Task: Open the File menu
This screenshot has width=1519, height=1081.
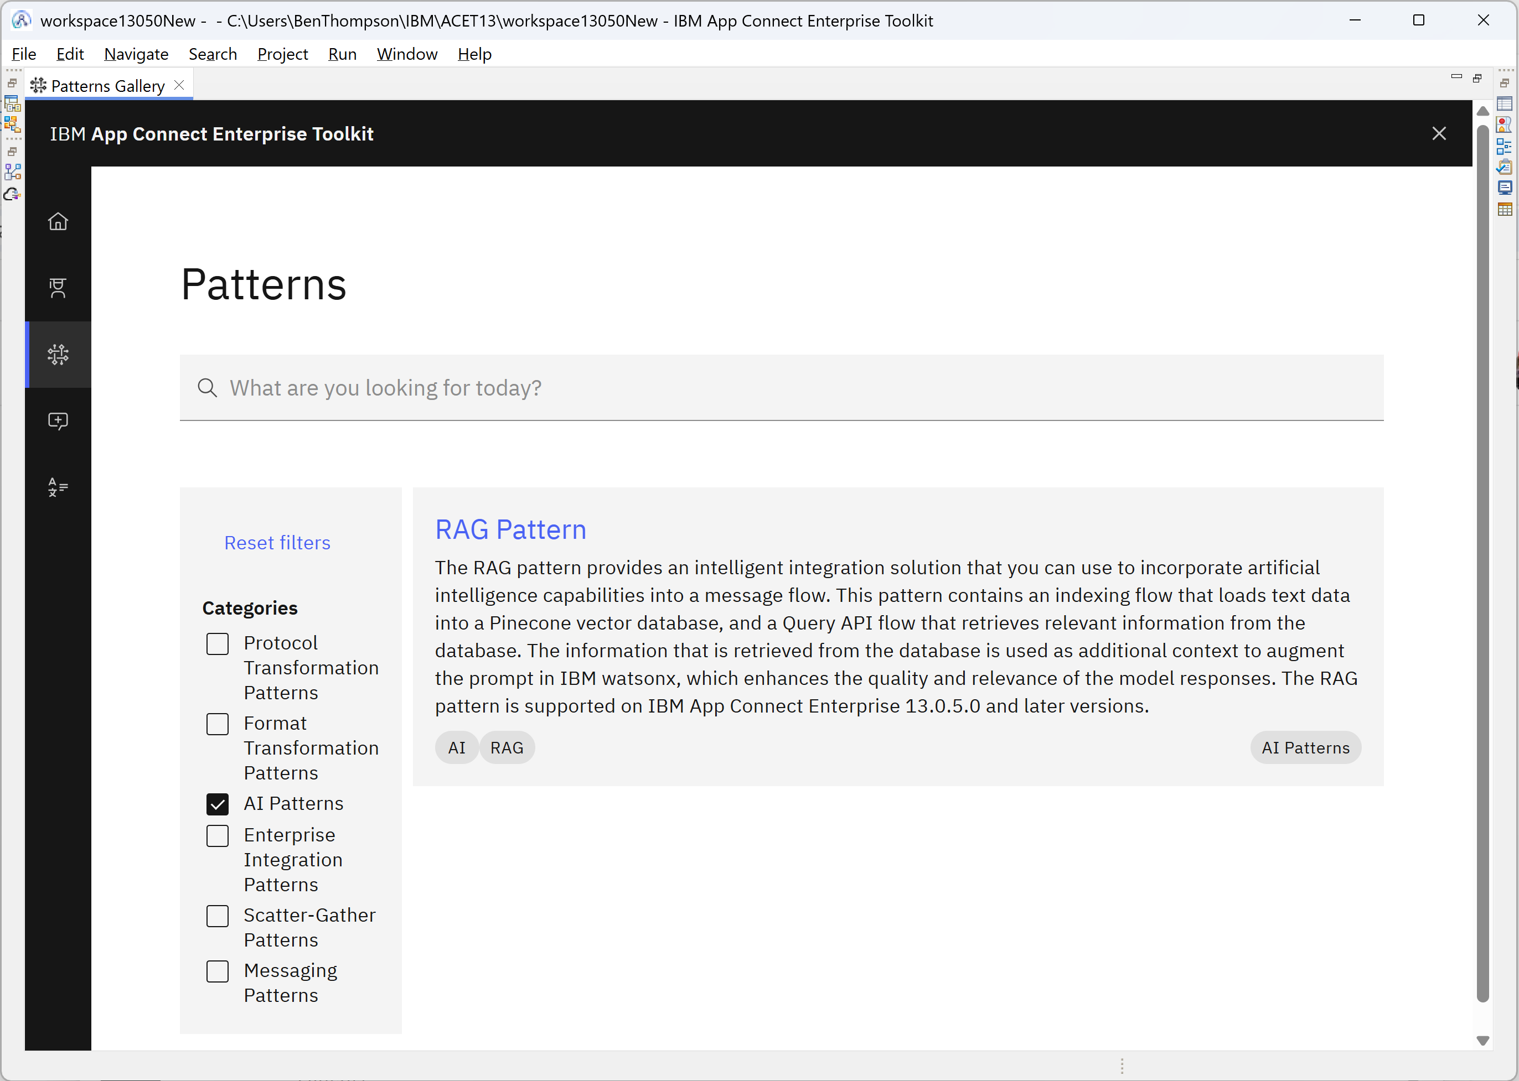Action: tap(24, 54)
